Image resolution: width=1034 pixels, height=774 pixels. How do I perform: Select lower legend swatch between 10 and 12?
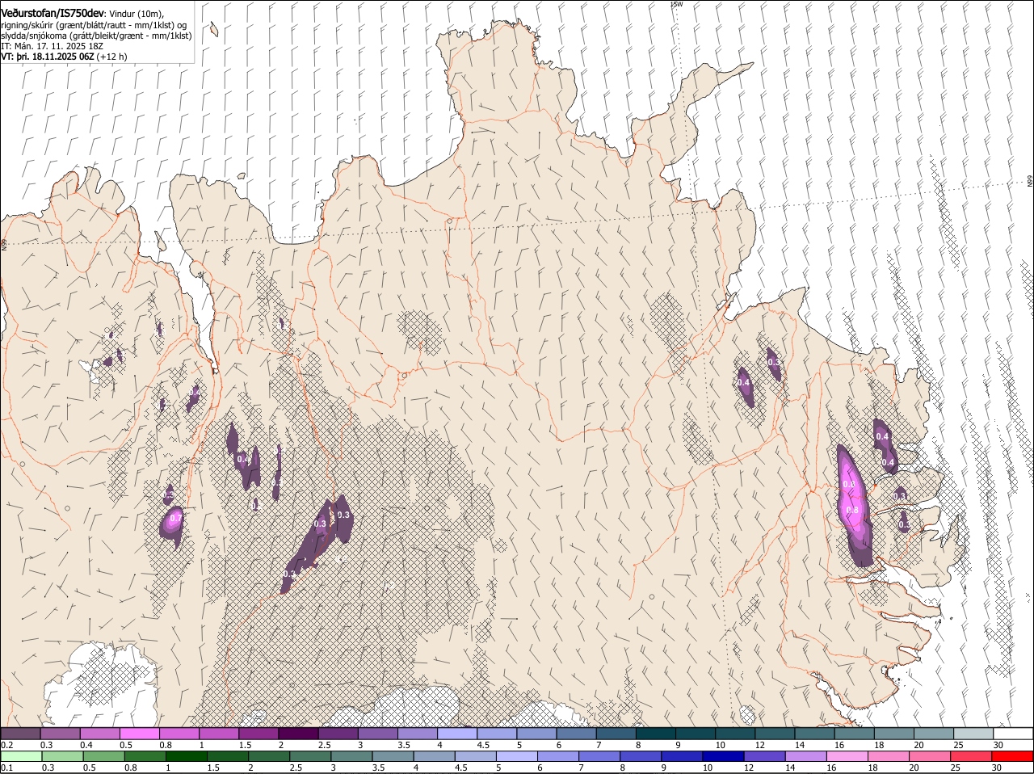[x=724, y=756]
